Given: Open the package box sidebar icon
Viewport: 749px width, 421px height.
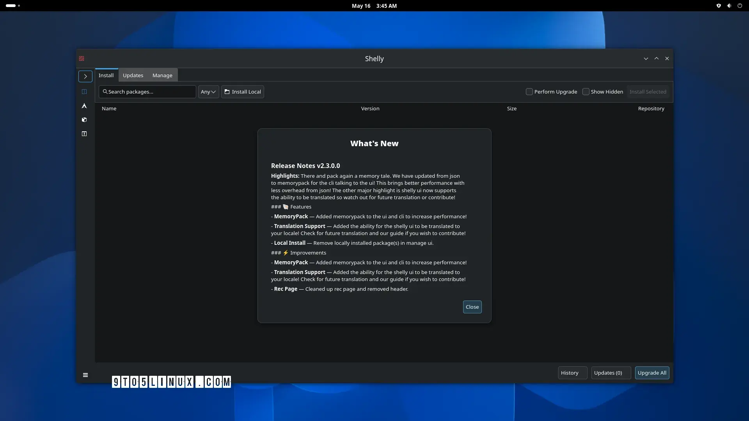Looking at the screenshot, I should point(84,120).
